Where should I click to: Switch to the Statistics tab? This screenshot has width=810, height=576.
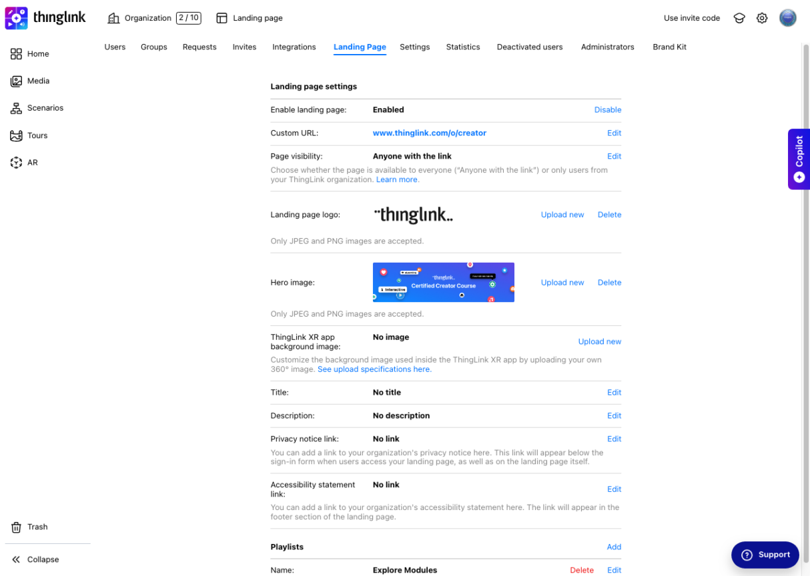coord(463,47)
